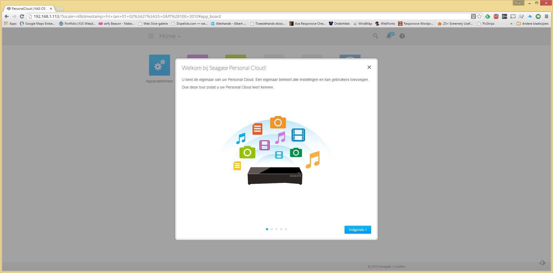553x273 pixels.
Task: Open the help question mark icon
Action: click(402, 36)
